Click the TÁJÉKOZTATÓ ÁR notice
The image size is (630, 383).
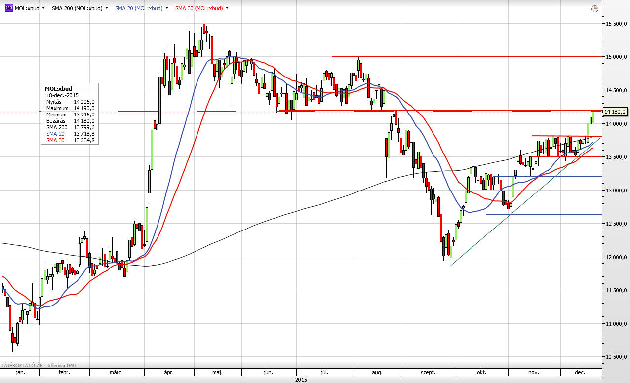pos(22,366)
